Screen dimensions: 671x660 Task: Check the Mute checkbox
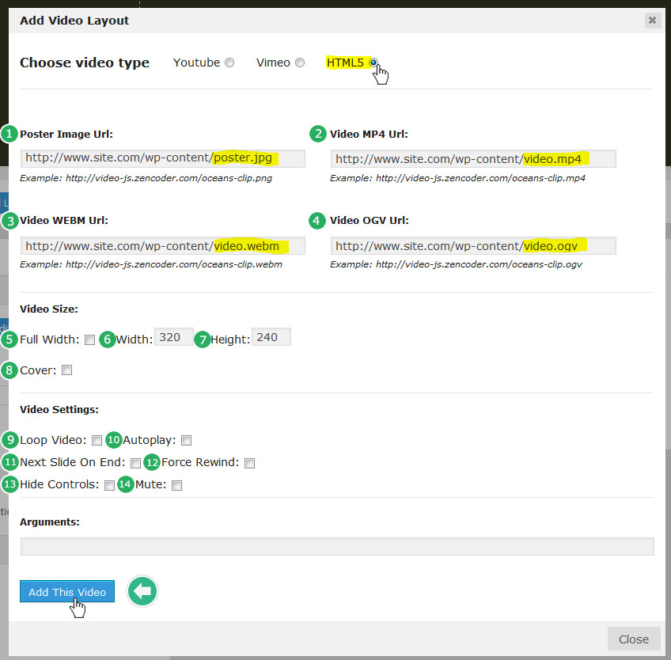[177, 485]
